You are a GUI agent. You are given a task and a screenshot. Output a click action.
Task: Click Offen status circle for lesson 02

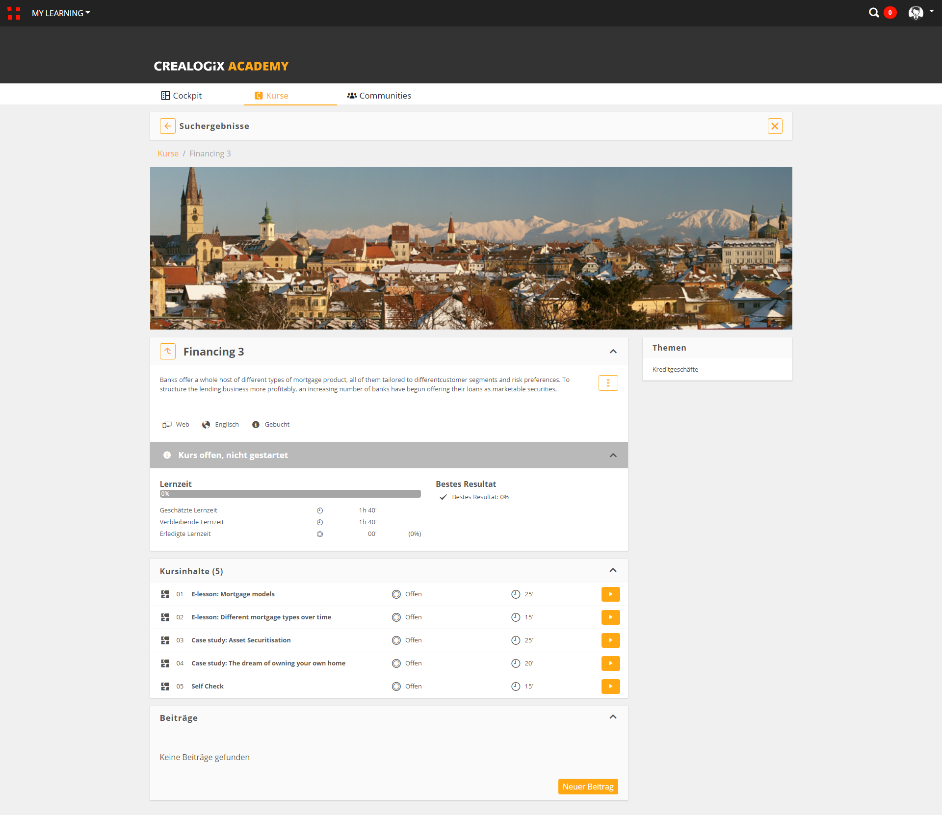coord(396,617)
